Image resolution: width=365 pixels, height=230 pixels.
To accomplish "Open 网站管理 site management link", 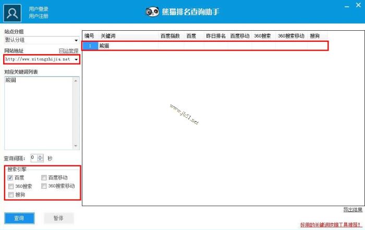I will coord(69,51).
